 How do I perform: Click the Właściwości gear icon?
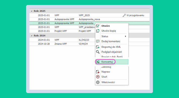(x=98, y=82)
